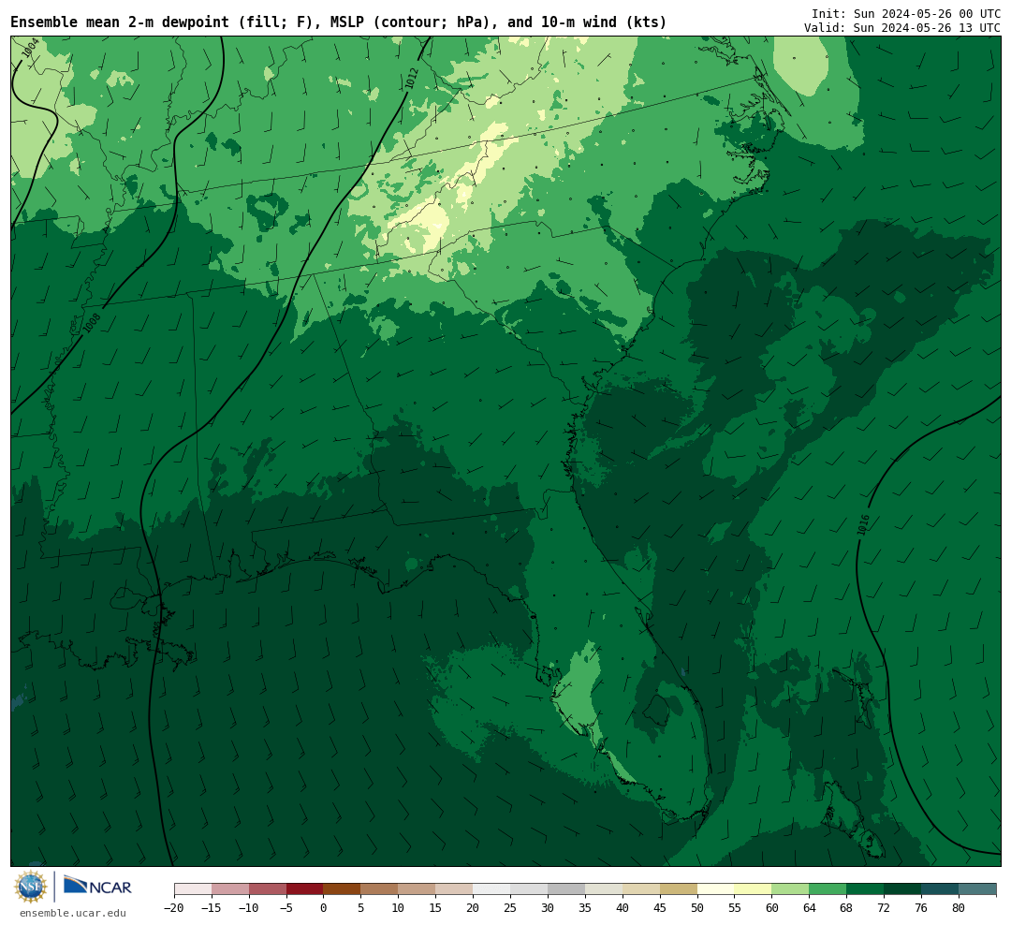Open the ensemble.ucar.edu site label

[x=73, y=913]
